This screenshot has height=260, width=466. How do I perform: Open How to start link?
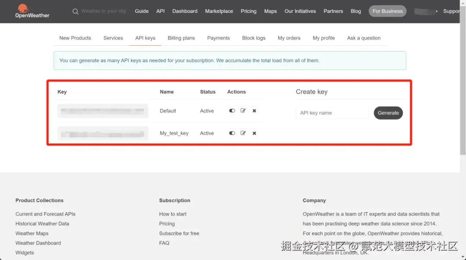pyautogui.click(x=173, y=214)
